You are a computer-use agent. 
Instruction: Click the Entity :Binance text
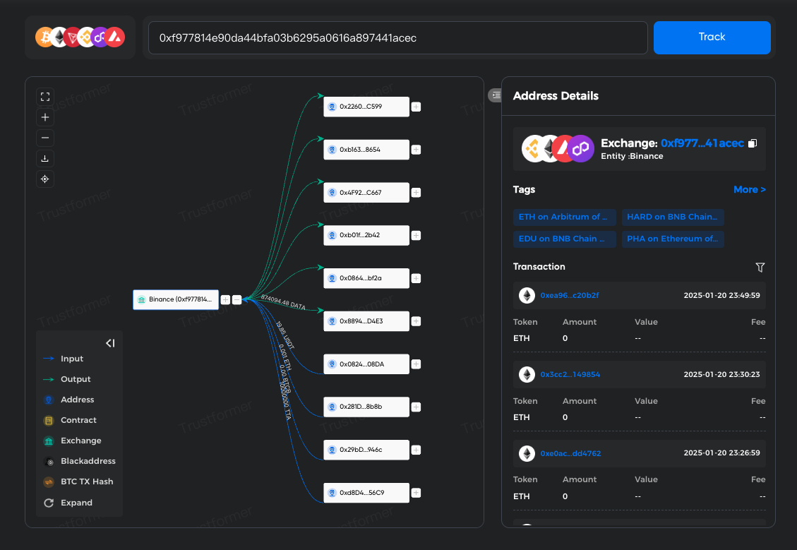[632, 156]
